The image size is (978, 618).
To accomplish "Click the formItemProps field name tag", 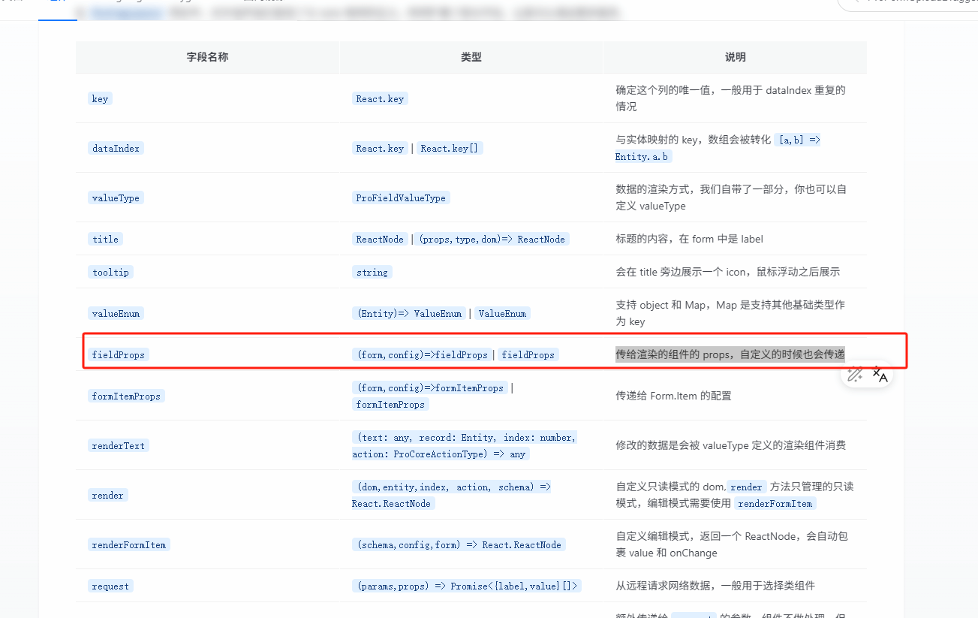I will [x=126, y=396].
